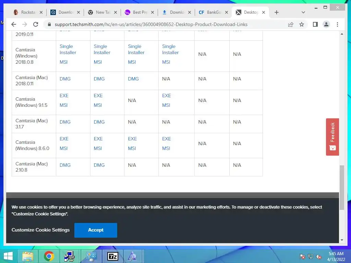Screen dimensions: 351x263
Task: Click last EXE link for Camtasia Windows 9.1.5
Action: [x=167, y=96]
